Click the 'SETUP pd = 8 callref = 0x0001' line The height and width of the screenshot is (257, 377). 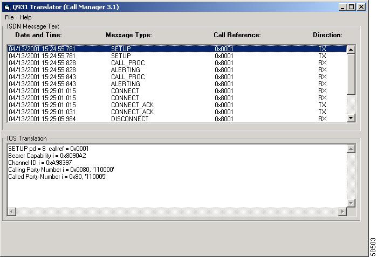coord(49,149)
